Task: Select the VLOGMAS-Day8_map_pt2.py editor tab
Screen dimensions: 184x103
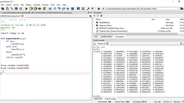Action: 10,16
